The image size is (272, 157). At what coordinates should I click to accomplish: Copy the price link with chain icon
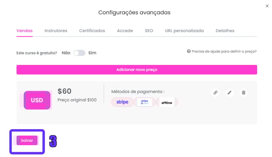pyautogui.click(x=216, y=93)
